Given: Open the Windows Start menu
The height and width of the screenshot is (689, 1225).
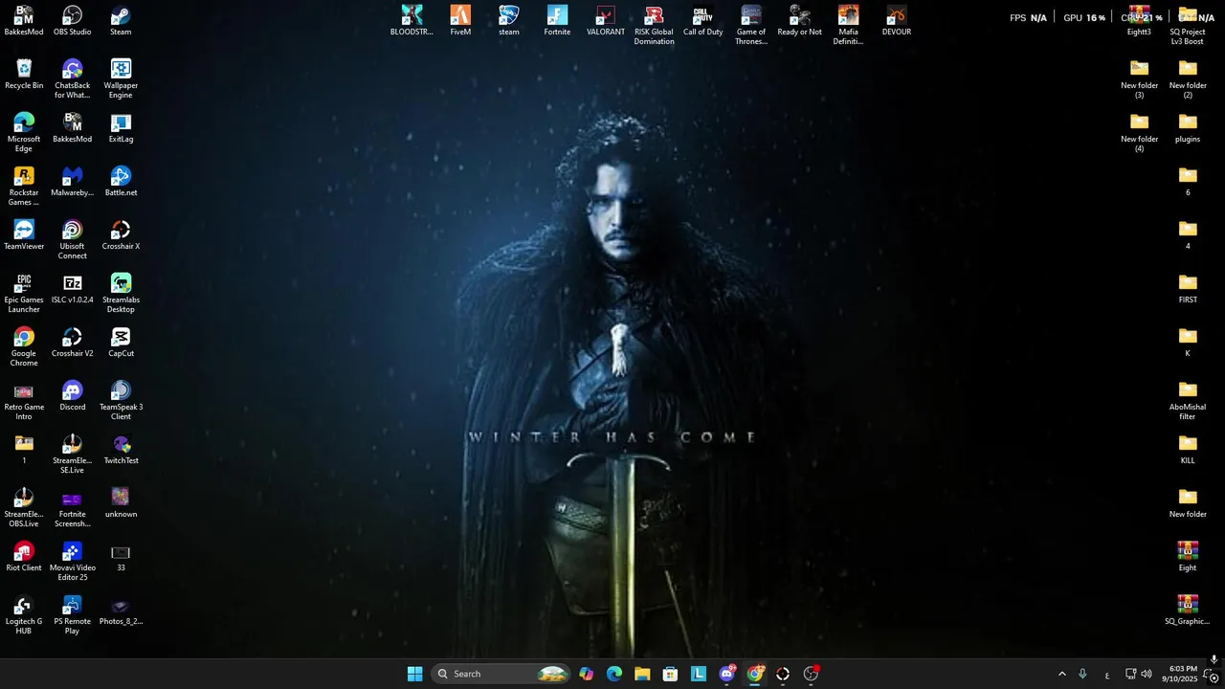Looking at the screenshot, I should tap(414, 674).
